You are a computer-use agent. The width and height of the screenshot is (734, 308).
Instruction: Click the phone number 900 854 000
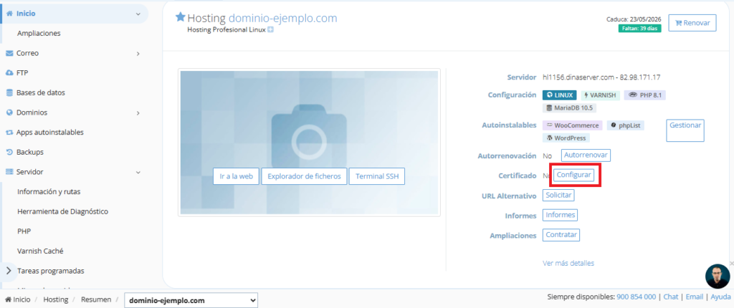637,297
